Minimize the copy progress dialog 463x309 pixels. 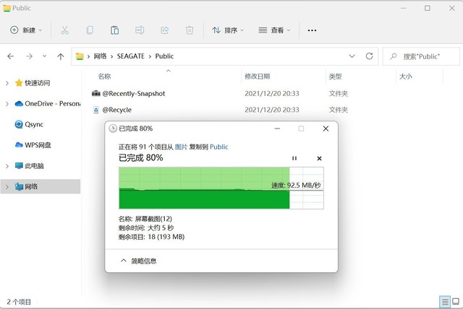(x=277, y=129)
